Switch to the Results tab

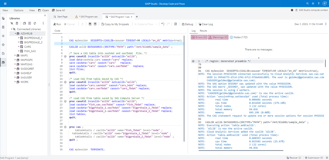[x=203, y=31]
